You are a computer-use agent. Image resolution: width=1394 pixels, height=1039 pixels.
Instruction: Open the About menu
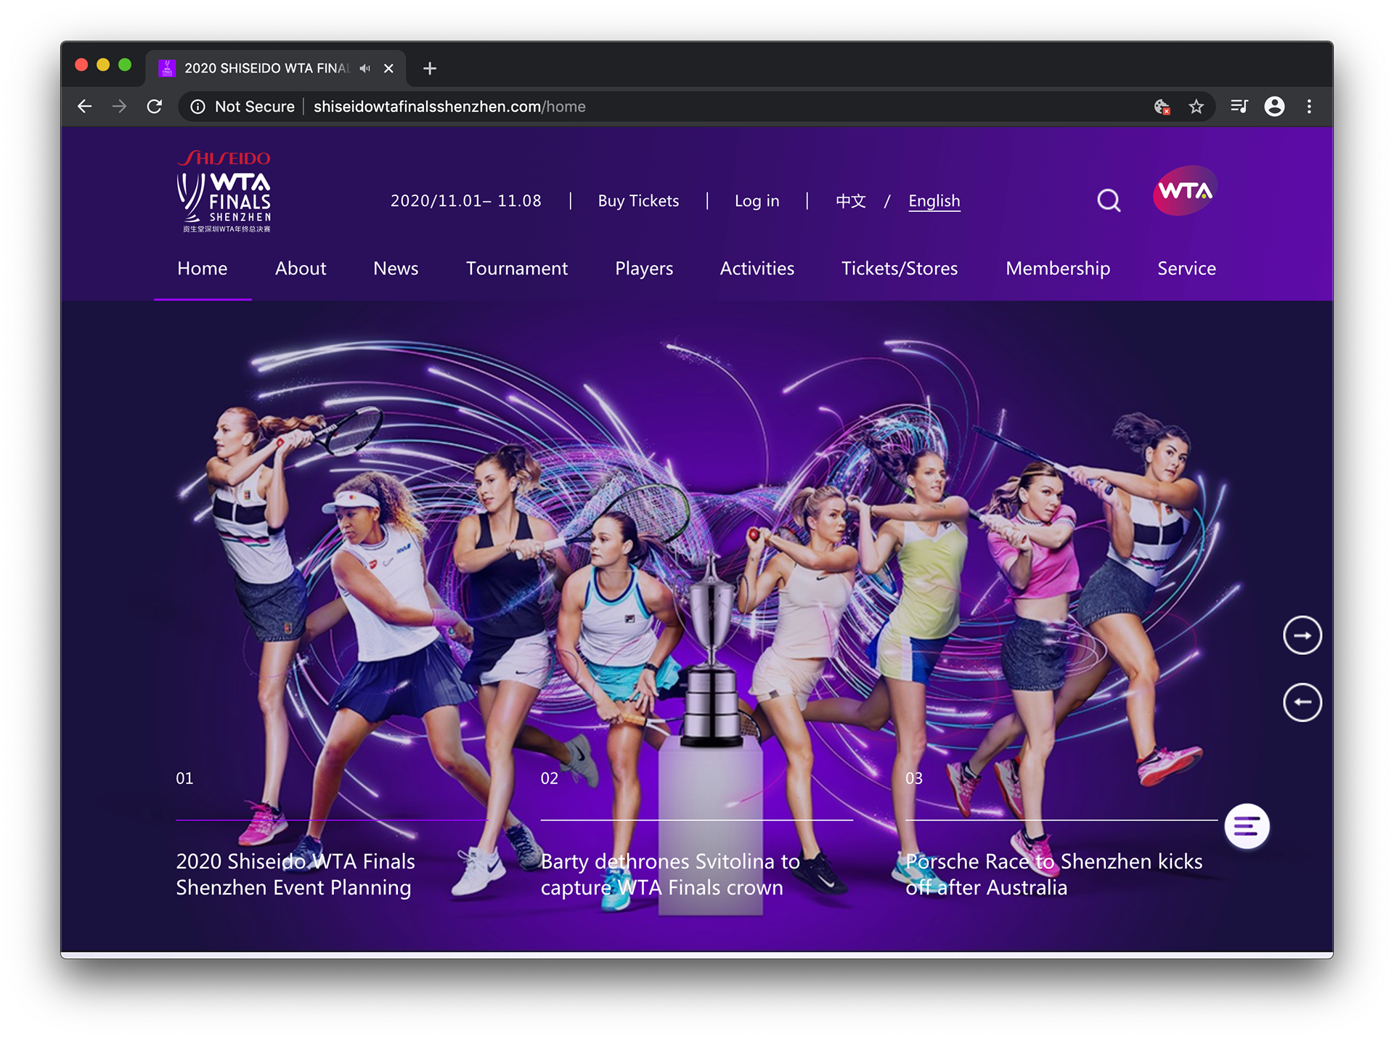(x=301, y=269)
